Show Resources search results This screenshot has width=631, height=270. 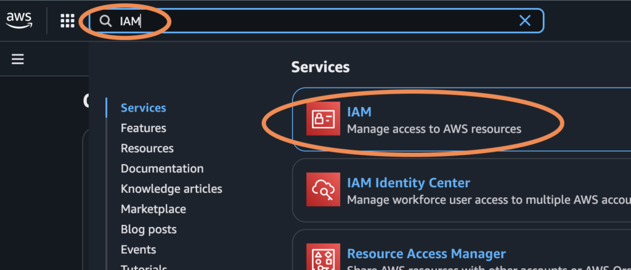tap(147, 149)
